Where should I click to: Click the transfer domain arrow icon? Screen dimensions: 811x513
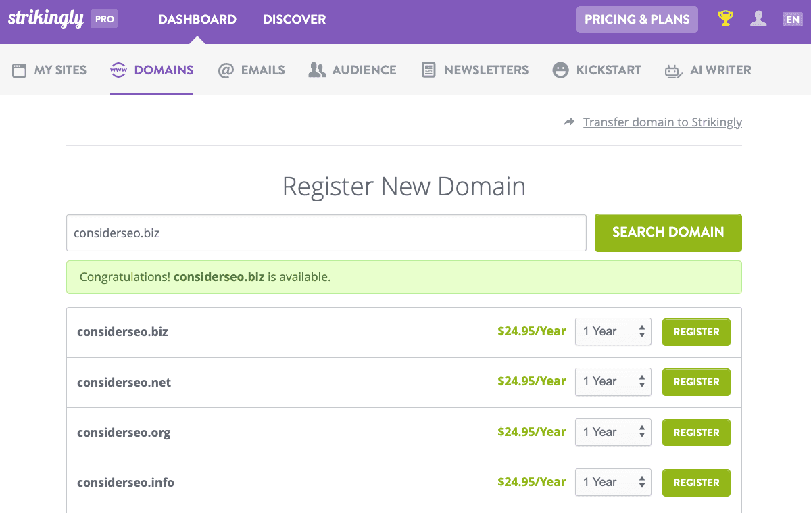[x=570, y=122]
